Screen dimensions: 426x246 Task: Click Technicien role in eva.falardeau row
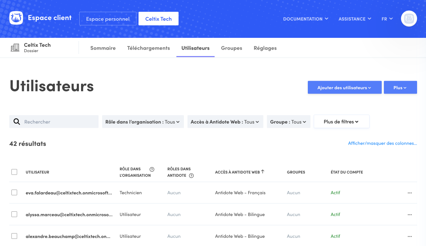pos(131,192)
